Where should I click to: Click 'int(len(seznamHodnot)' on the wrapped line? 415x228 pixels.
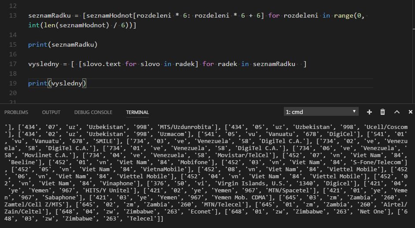pos(69,25)
